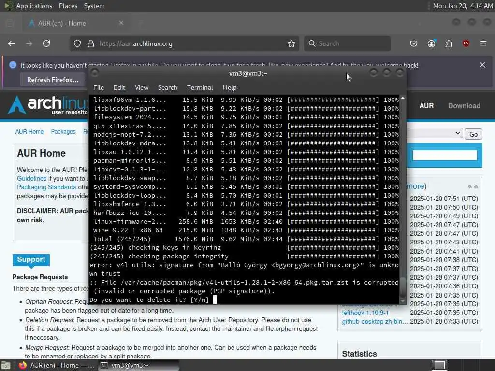Follow the Packaging Standards link
Viewport: 495px width, 371px height.
tap(47, 187)
